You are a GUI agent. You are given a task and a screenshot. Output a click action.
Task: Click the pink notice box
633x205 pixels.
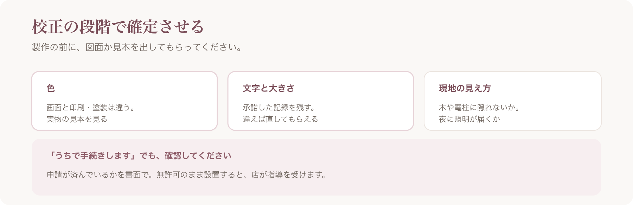click(316, 167)
